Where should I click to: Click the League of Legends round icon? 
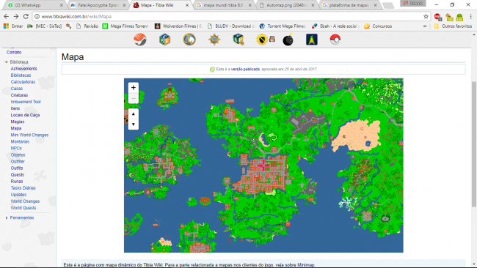click(189, 40)
